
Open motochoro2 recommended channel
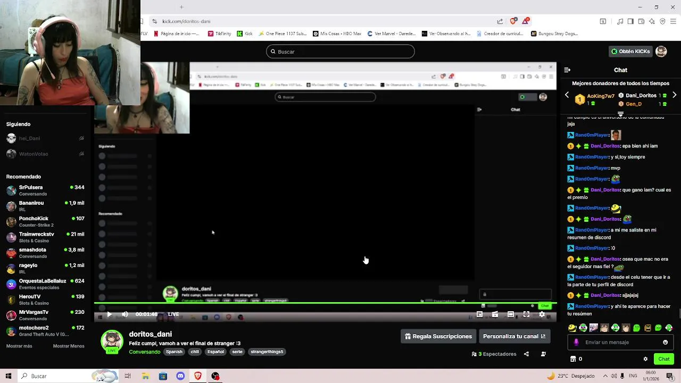45,331
